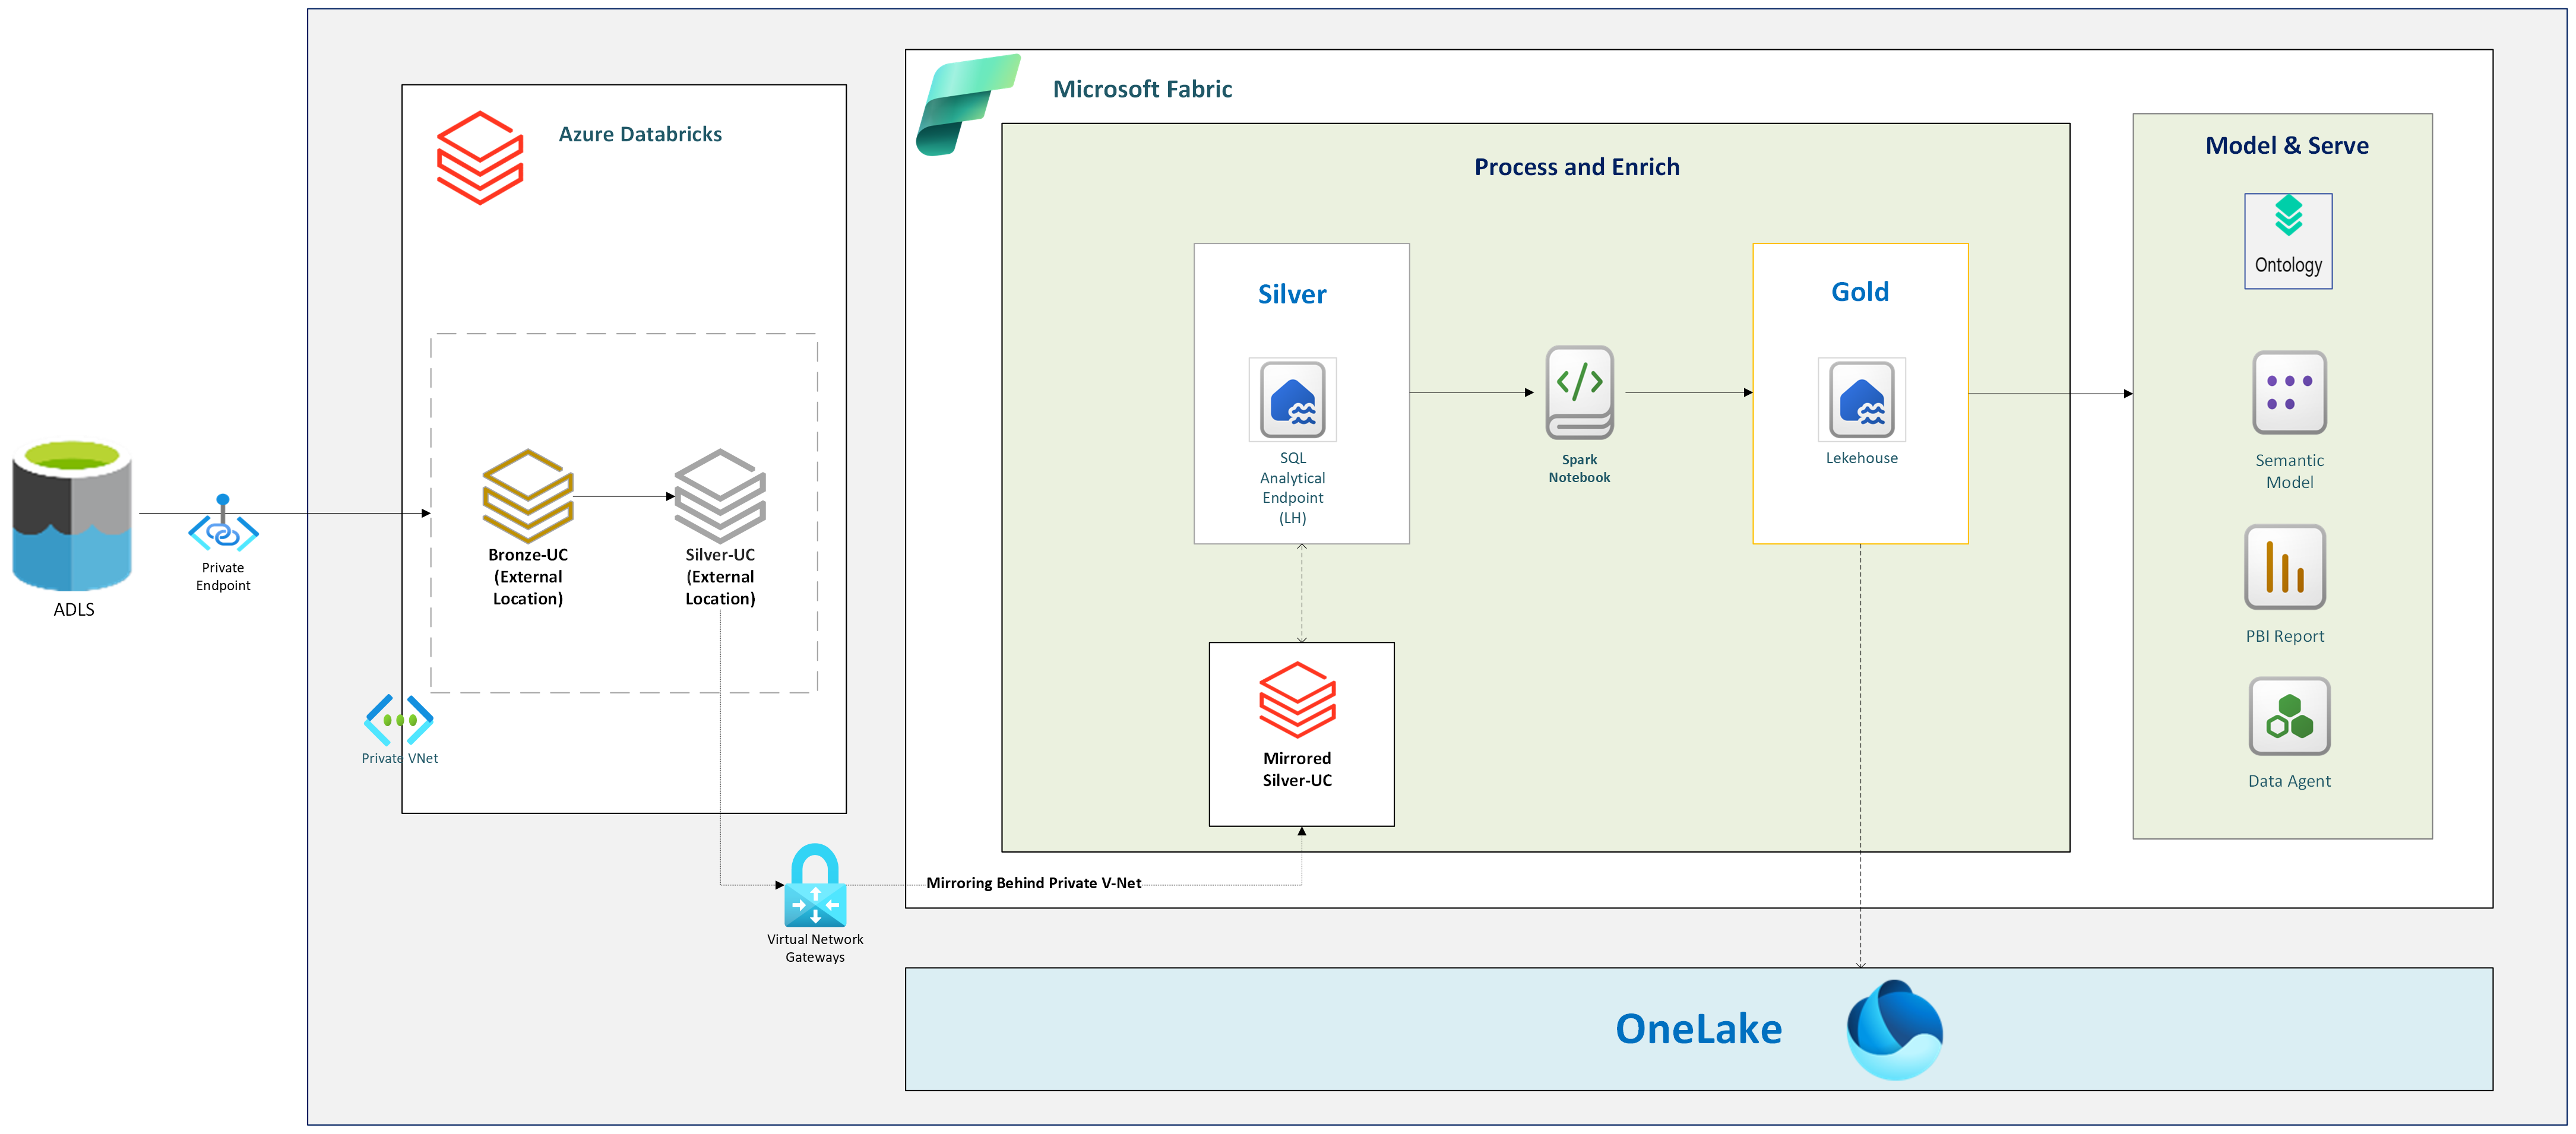Select the Private Endpoint icon
This screenshot has width=2576, height=1134.
(x=223, y=523)
